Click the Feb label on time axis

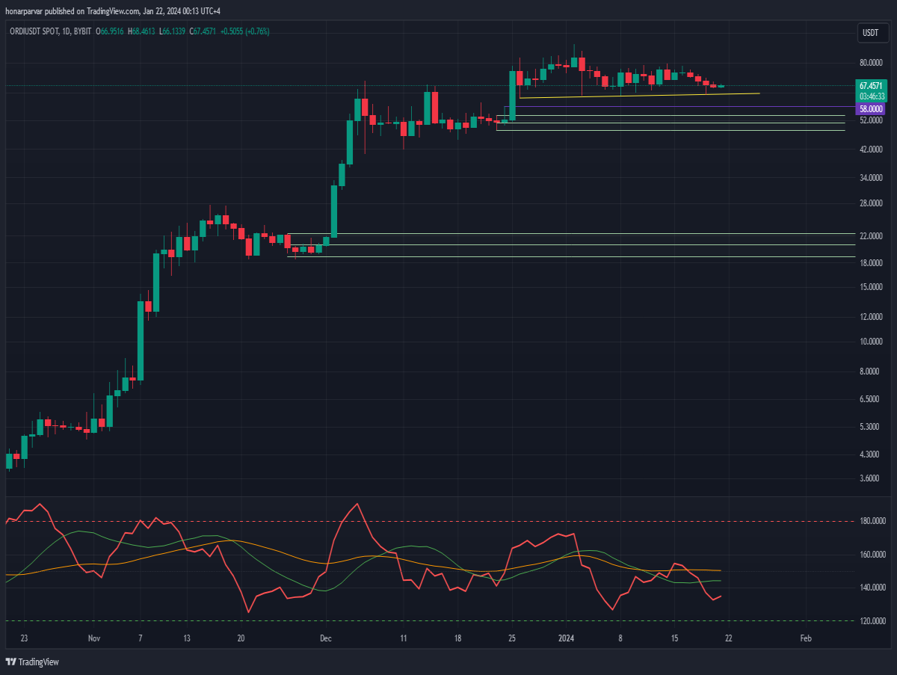coord(806,638)
